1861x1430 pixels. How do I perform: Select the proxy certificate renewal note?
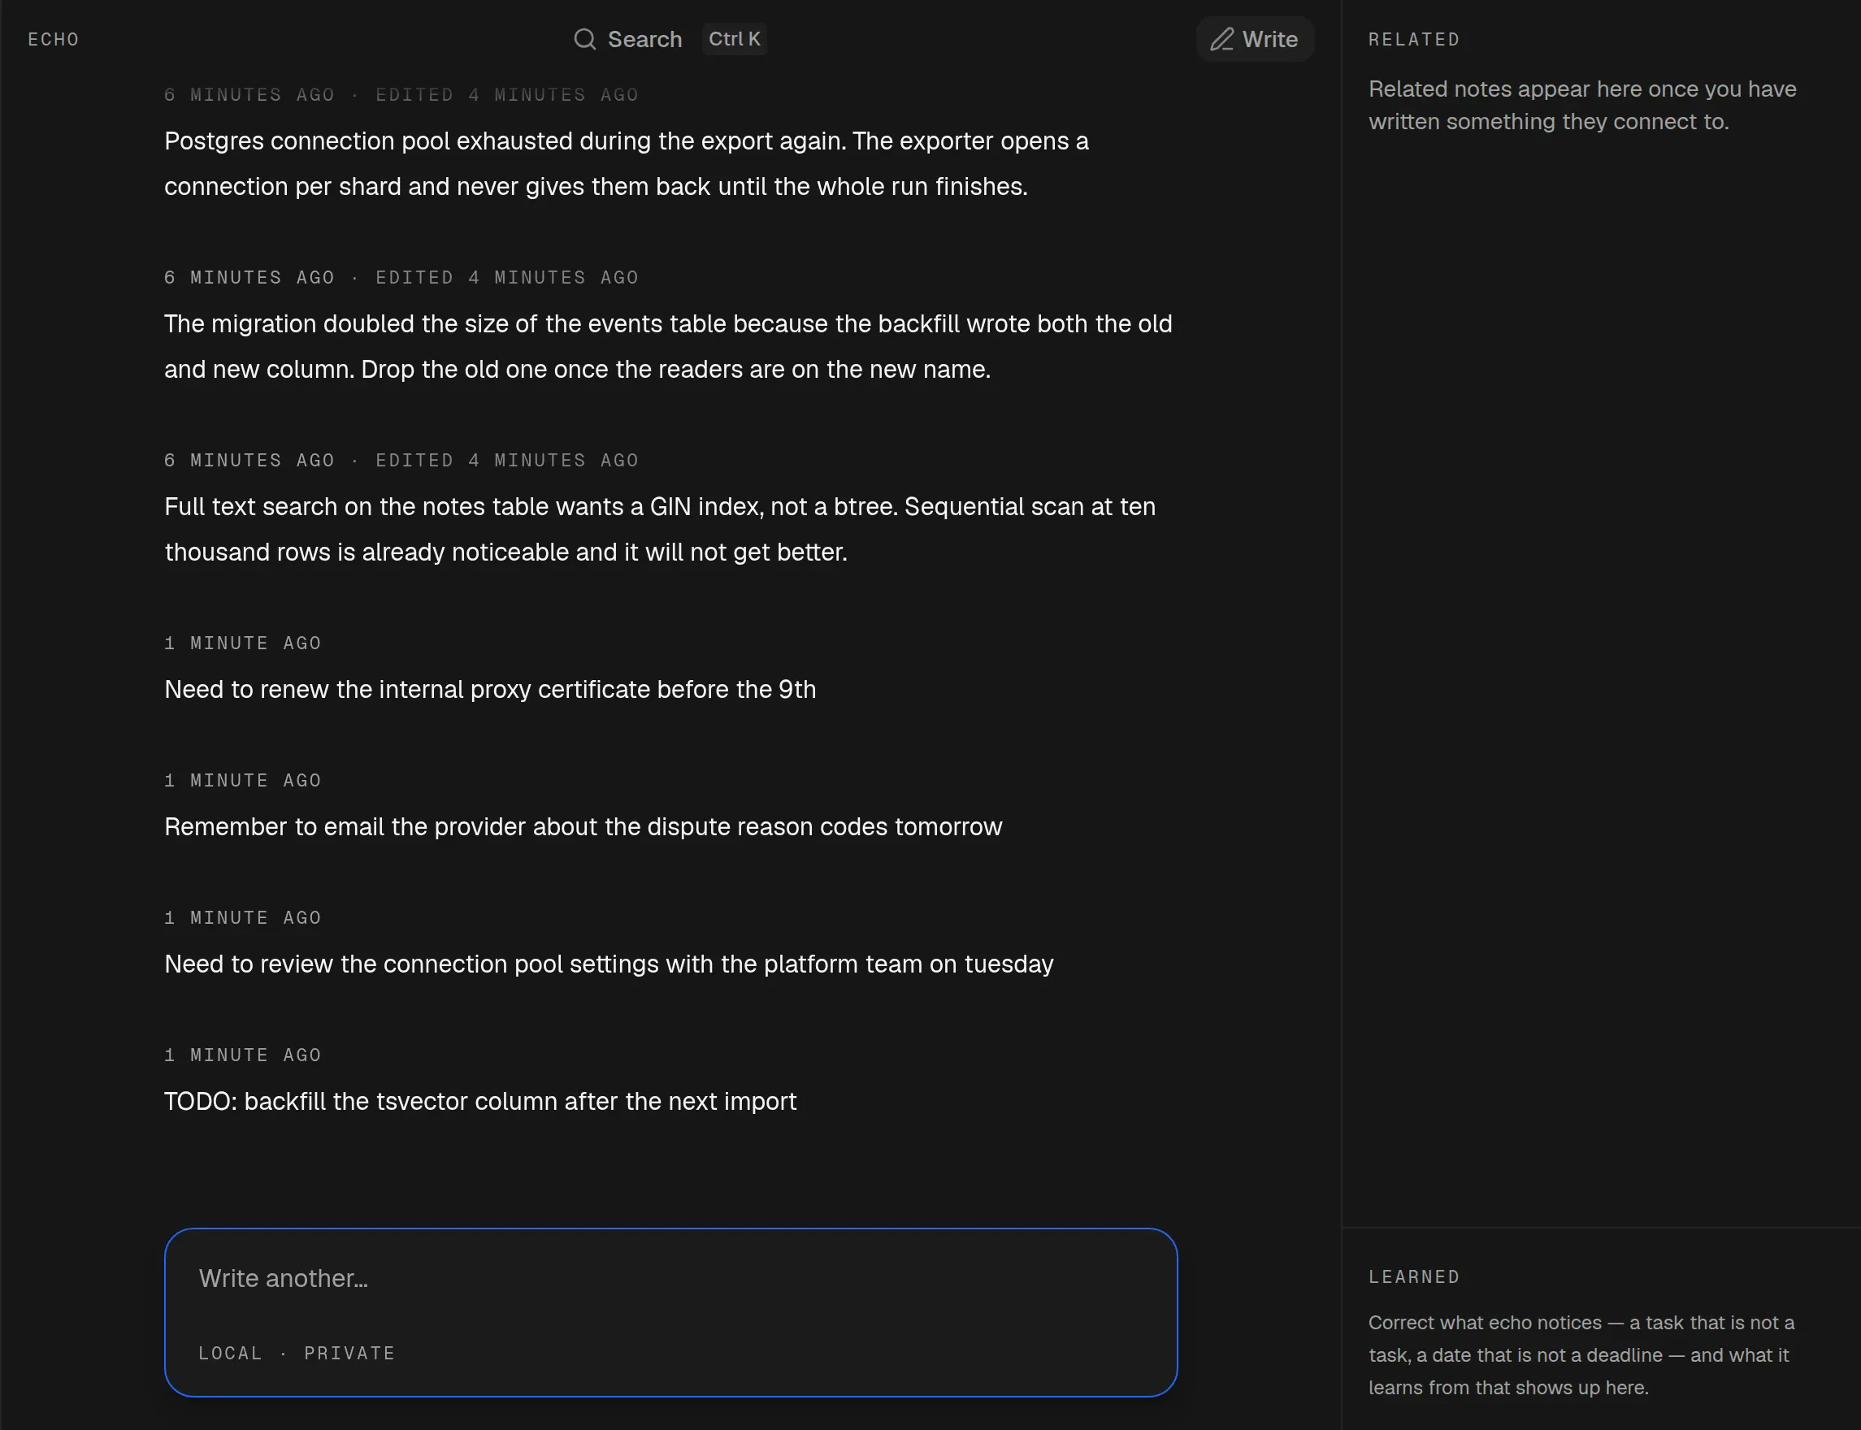(x=490, y=690)
